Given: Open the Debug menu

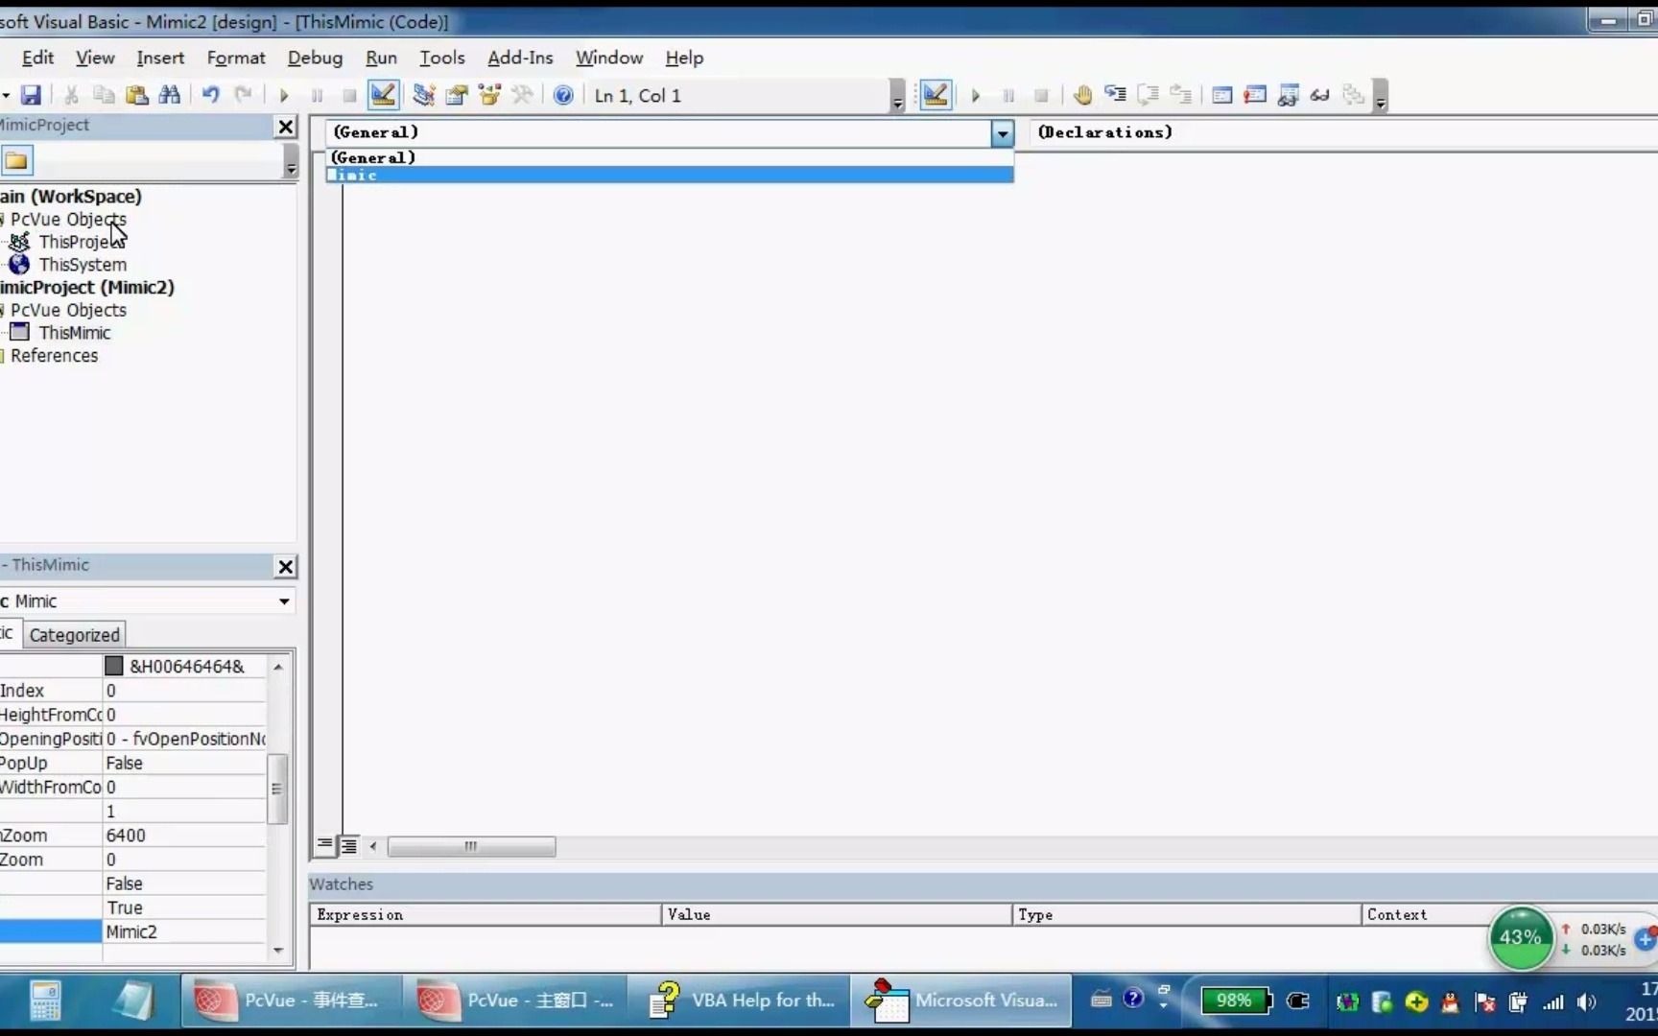Looking at the screenshot, I should click(x=315, y=58).
